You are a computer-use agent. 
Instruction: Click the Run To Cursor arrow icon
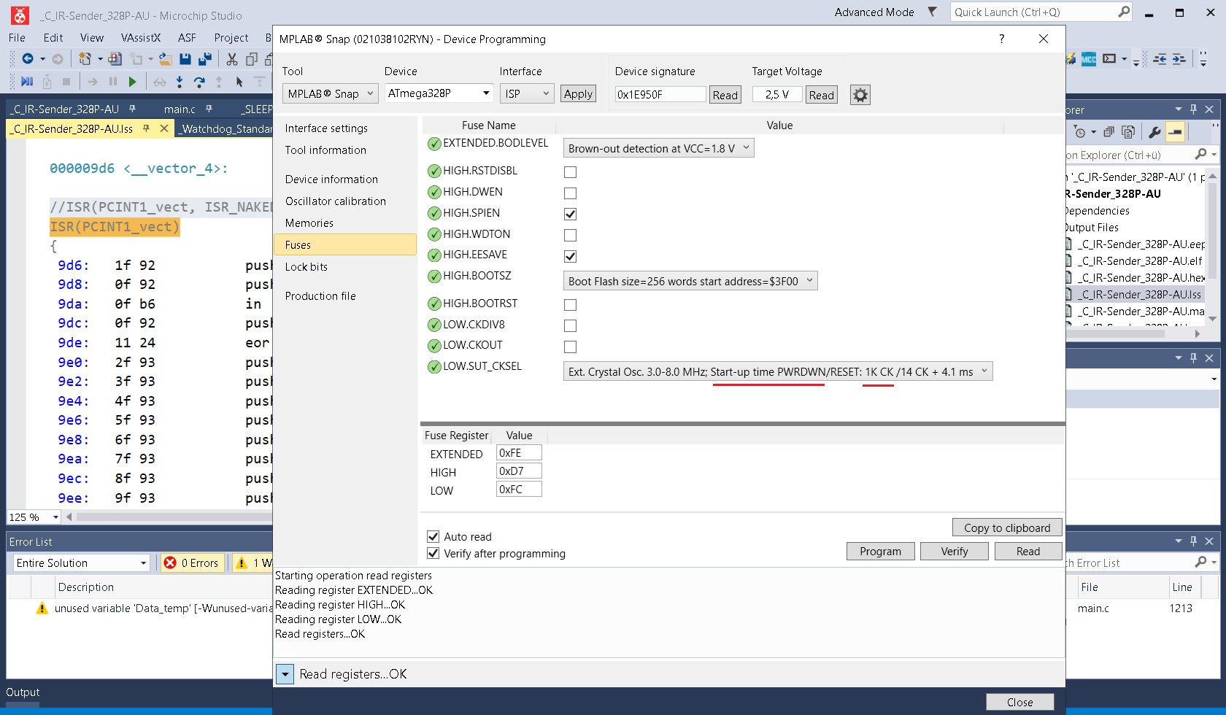pyautogui.click(x=239, y=82)
